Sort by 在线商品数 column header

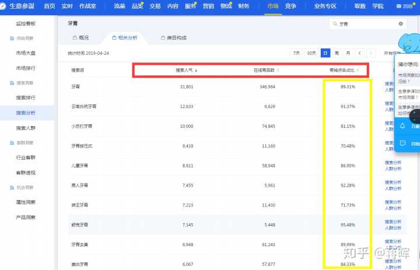[266, 70]
